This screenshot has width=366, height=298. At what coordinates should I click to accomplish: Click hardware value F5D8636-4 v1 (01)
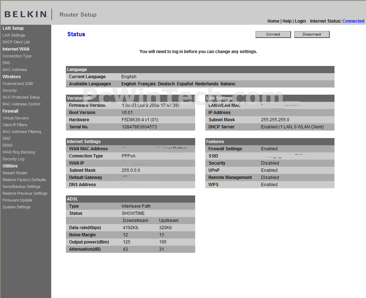pos(140,120)
